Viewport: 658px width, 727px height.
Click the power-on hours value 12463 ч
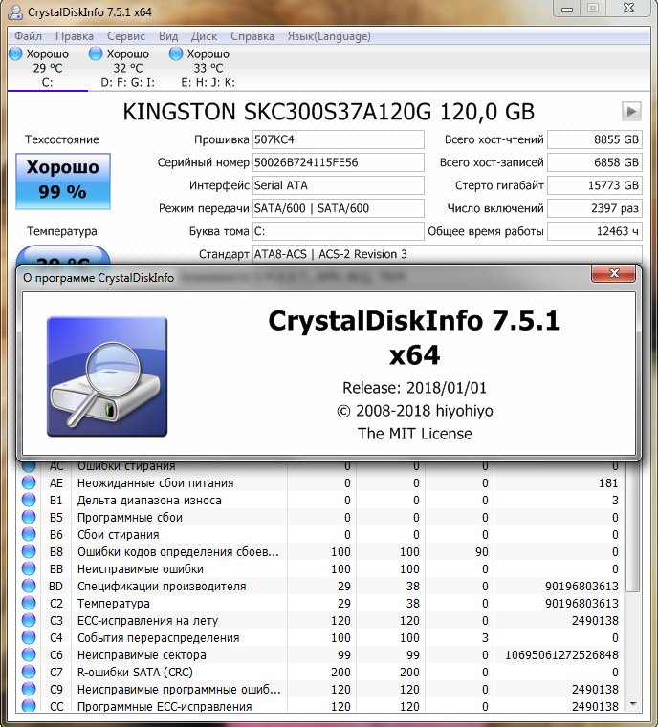click(x=595, y=231)
